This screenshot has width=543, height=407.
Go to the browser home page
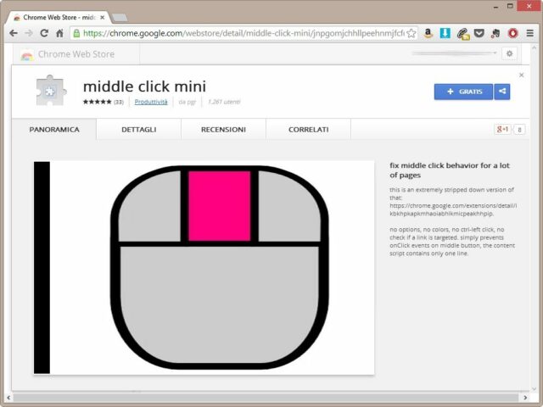click(59, 33)
